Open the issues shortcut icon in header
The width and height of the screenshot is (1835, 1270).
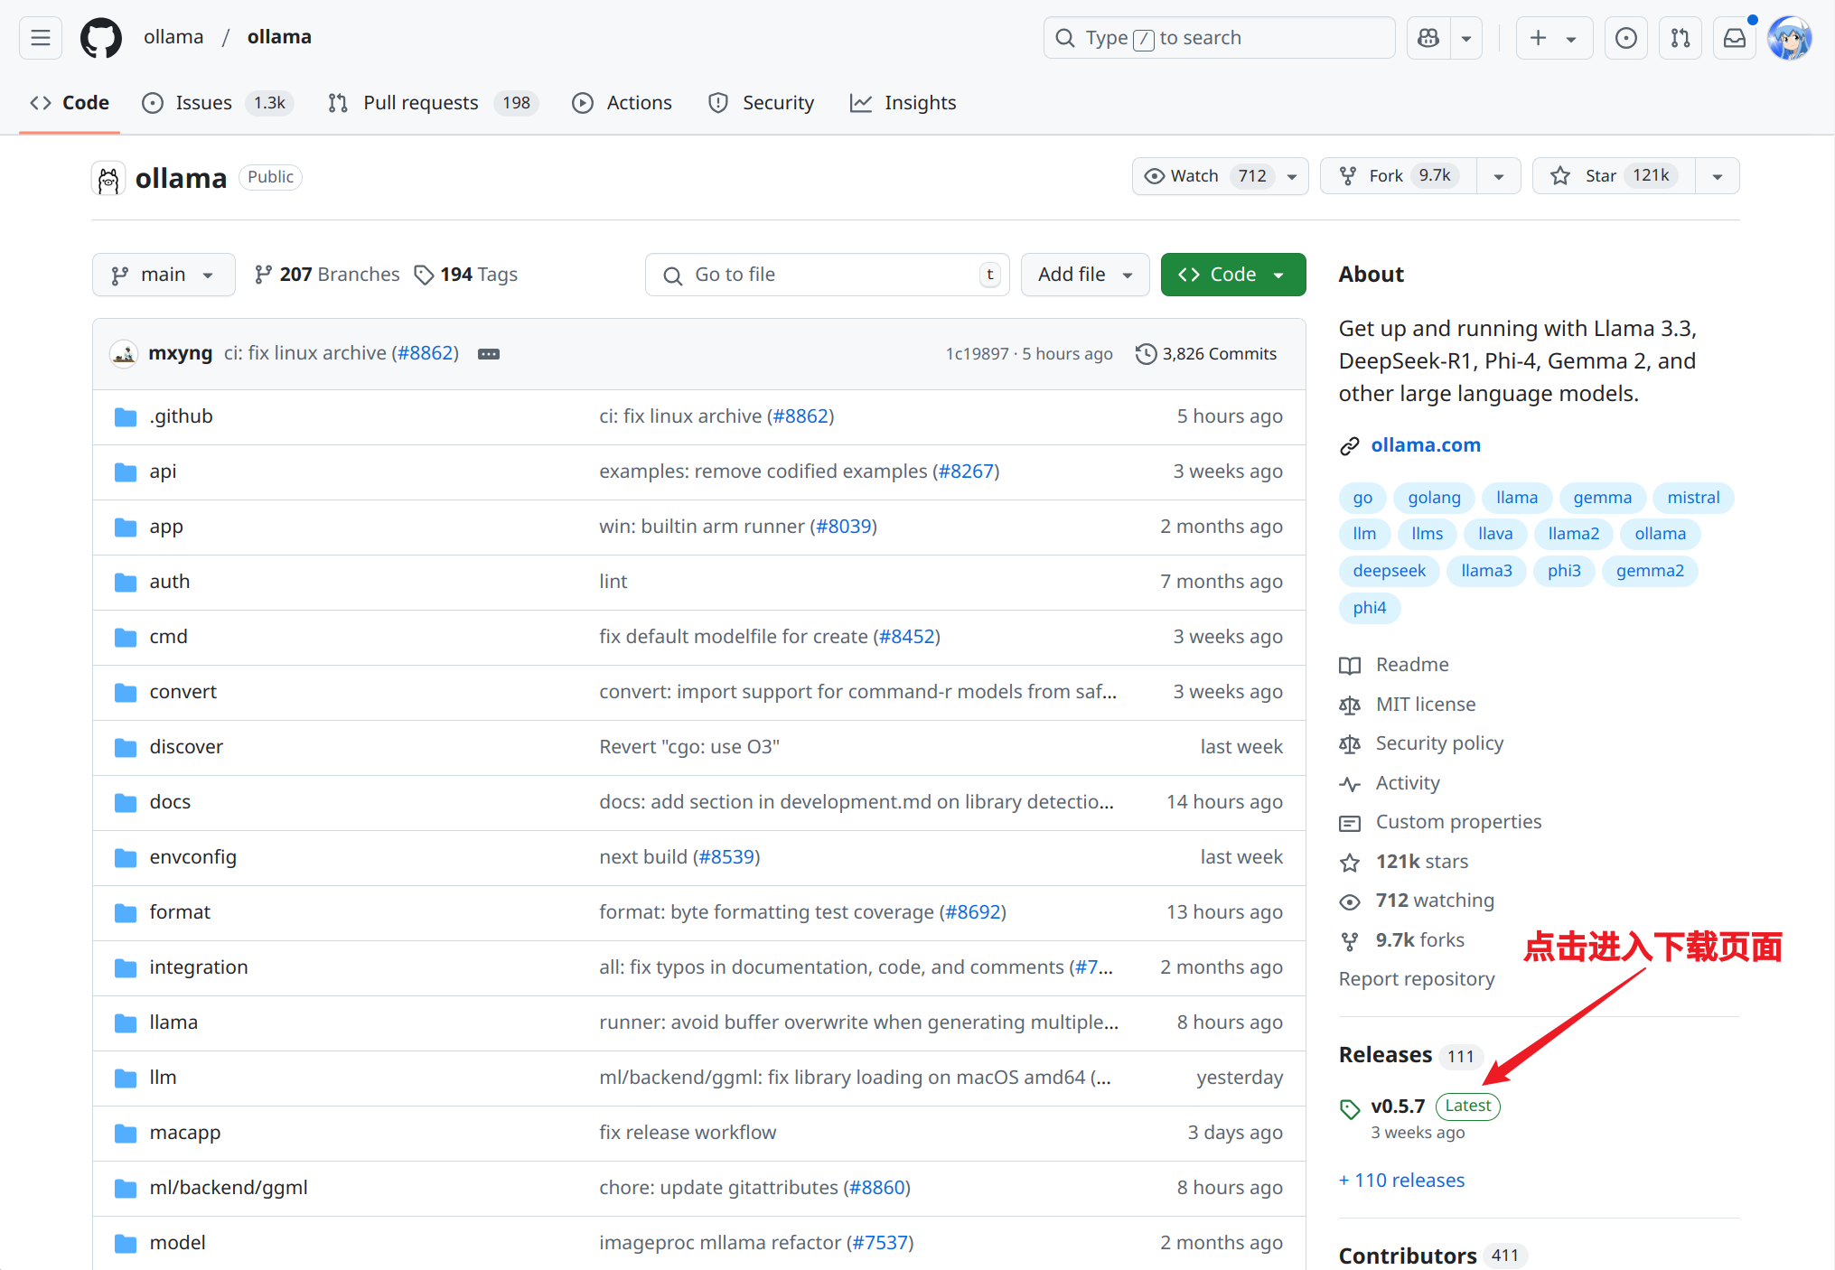[x=1626, y=38]
